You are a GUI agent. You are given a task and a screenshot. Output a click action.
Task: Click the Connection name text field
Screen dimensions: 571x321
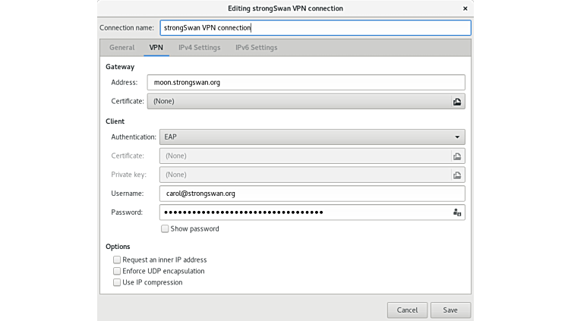point(314,28)
